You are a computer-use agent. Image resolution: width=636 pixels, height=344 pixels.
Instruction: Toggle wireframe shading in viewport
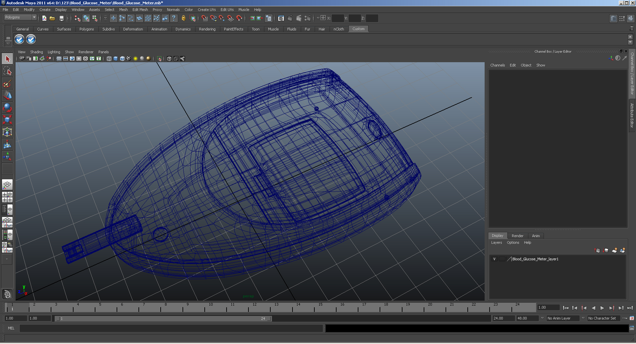tap(109, 59)
